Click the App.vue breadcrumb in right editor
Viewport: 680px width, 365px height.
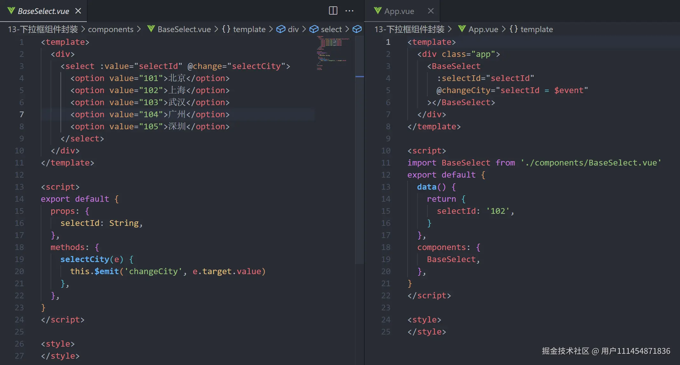(x=483, y=29)
